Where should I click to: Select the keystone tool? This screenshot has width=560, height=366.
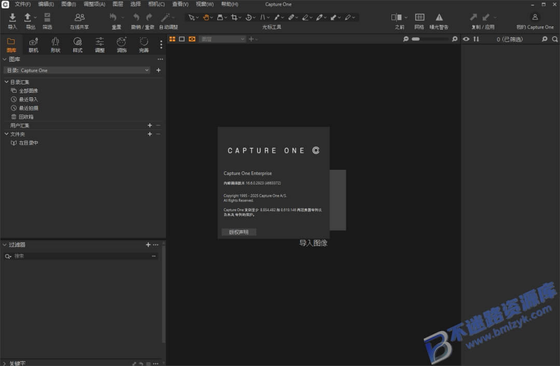(263, 17)
